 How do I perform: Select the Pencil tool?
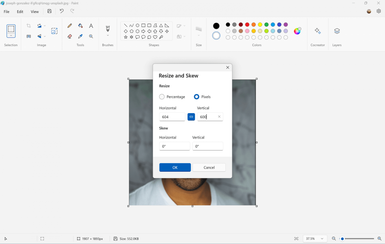[70, 26]
